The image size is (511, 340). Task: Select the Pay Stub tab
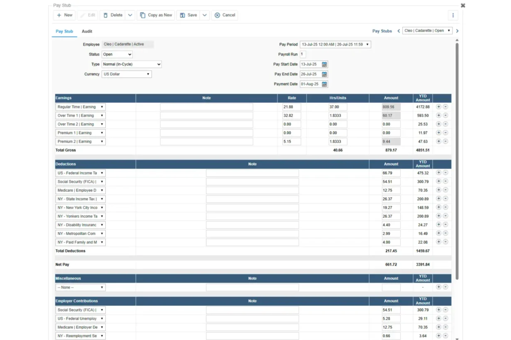click(x=64, y=31)
